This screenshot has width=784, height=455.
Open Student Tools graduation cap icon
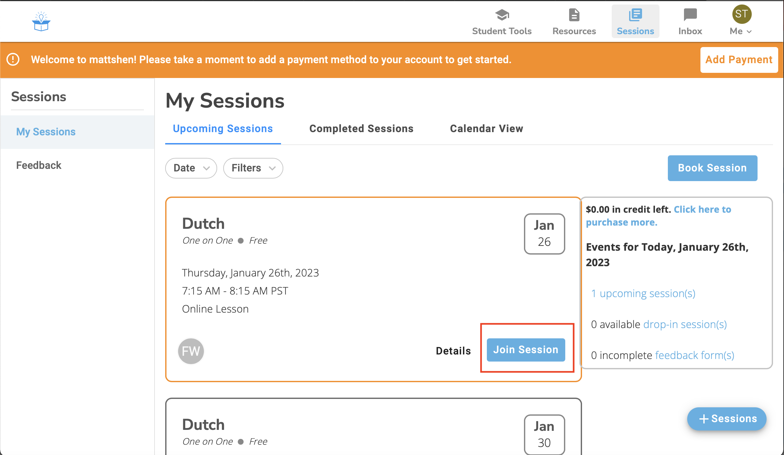[502, 15]
